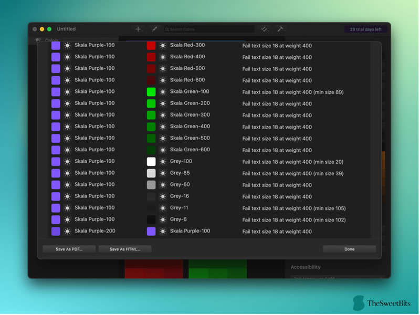Click the fail result showing min size 89

coord(293,92)
